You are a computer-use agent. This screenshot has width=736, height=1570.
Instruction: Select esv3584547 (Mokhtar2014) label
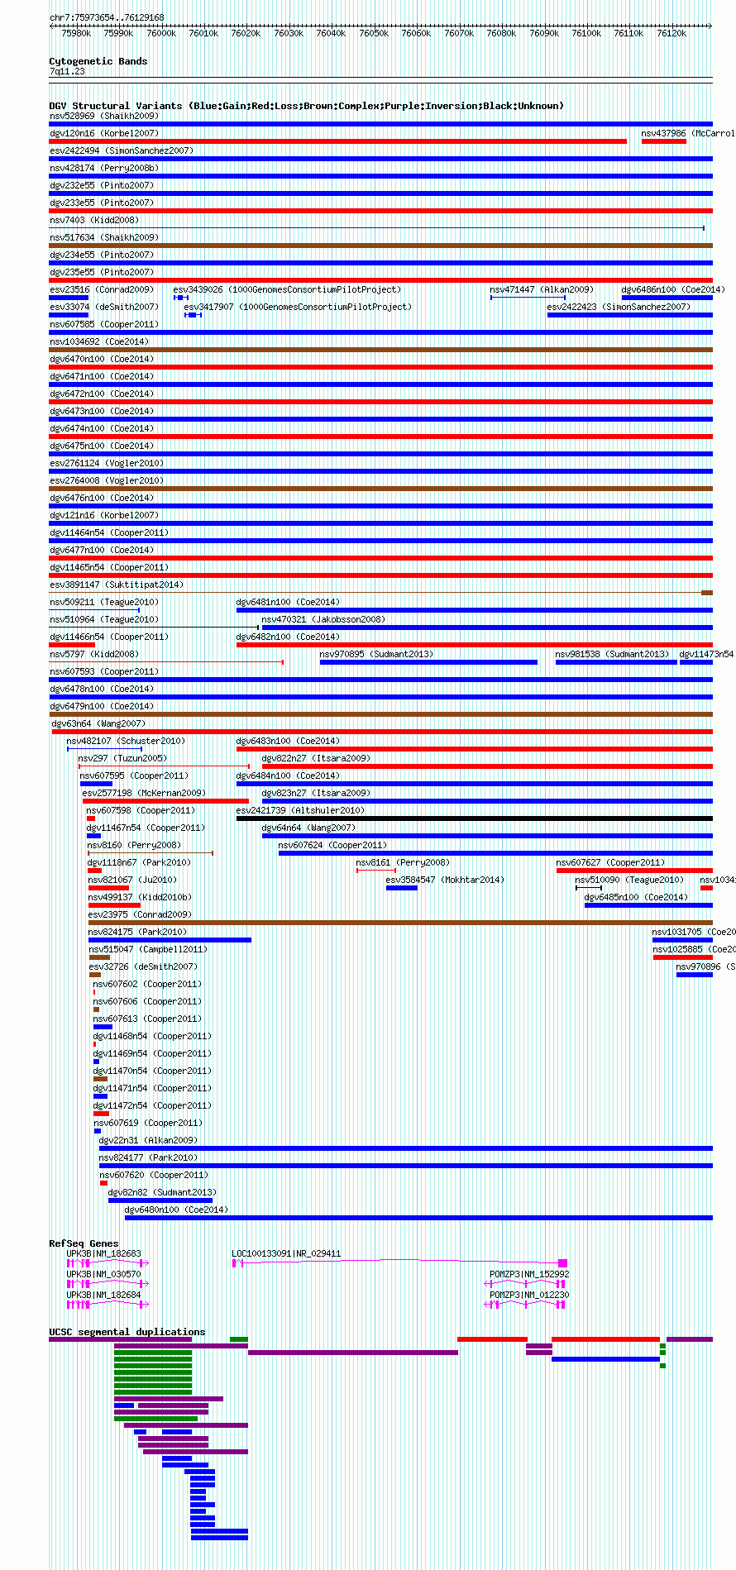pos(445,880)
